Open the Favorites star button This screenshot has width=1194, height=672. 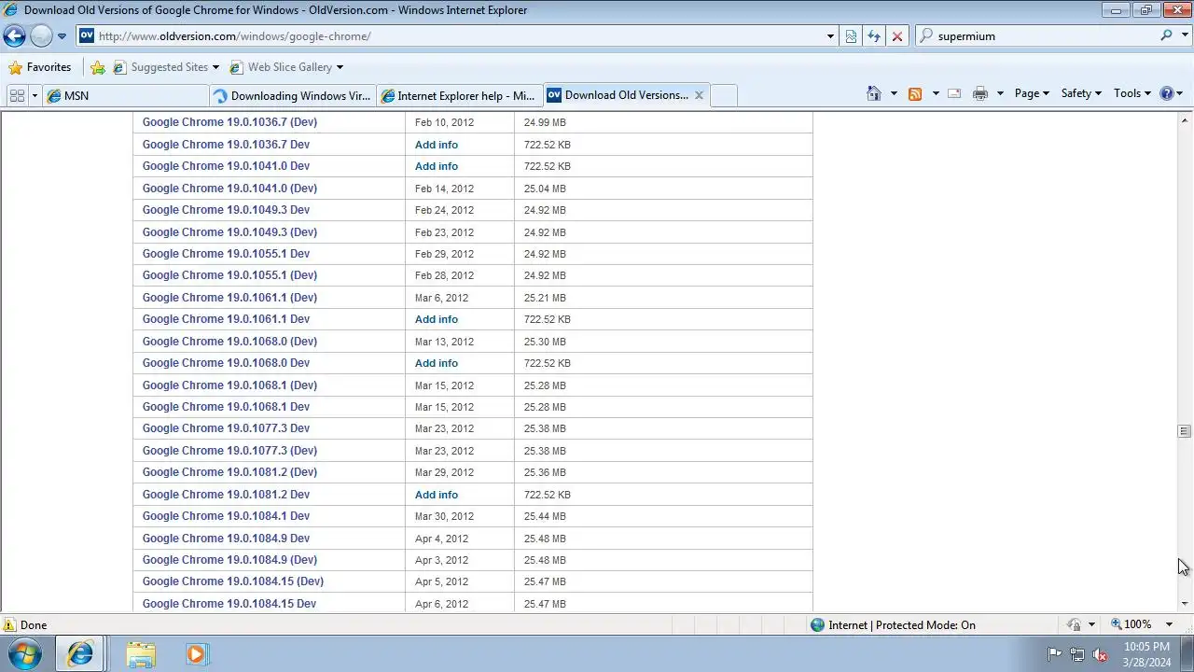[x=40, y=67]
